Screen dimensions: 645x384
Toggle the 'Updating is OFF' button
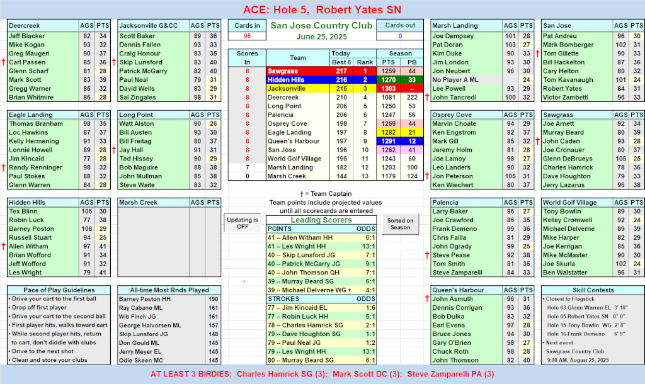click(243, 223)
